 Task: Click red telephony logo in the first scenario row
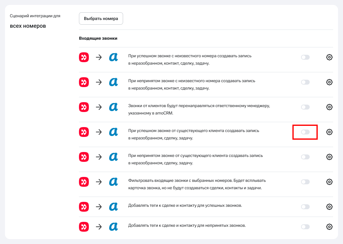click(x=84, y=57)
